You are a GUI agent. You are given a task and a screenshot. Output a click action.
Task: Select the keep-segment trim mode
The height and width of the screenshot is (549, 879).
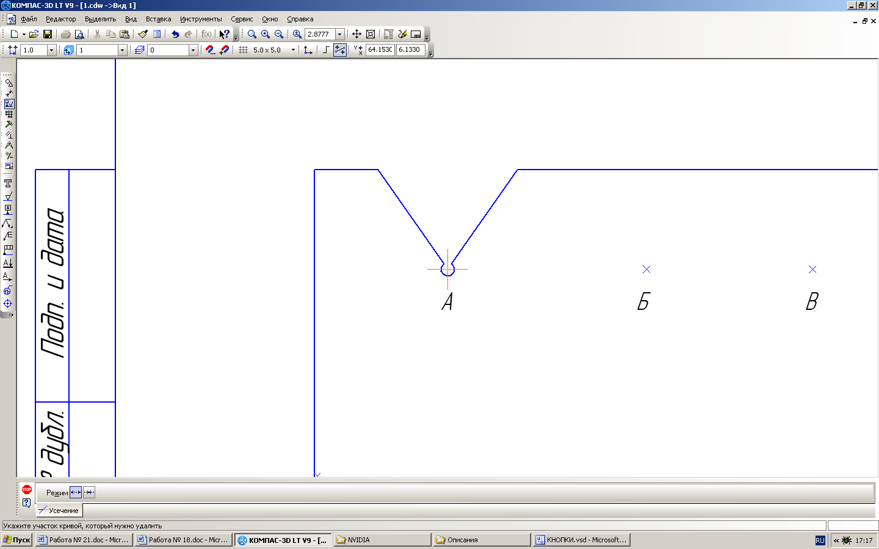click(x=89, y=492)
